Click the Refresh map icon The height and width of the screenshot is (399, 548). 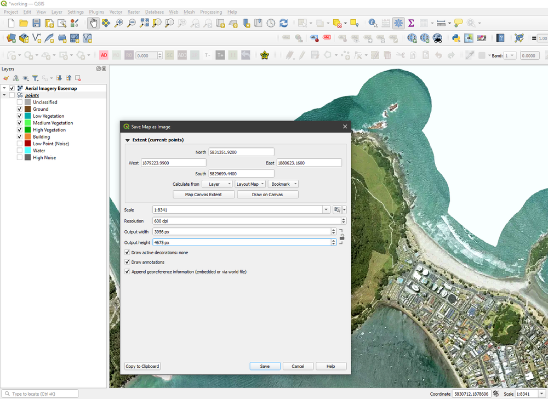pyautogui.click(x=283, y=23)
